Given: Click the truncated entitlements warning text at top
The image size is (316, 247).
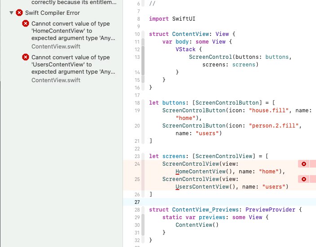Looking at the screenshot, I should point(74,3).
